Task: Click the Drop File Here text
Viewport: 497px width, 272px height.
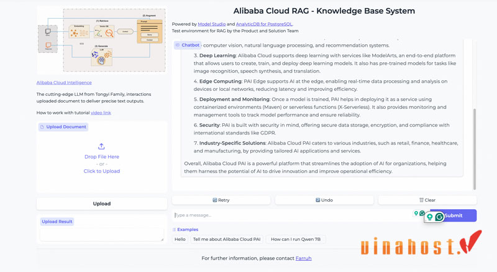Action: [x=102, y=157]
